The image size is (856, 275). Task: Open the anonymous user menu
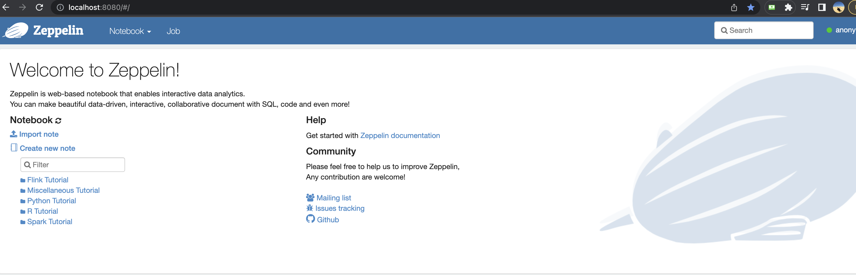(x=841, y=30)
